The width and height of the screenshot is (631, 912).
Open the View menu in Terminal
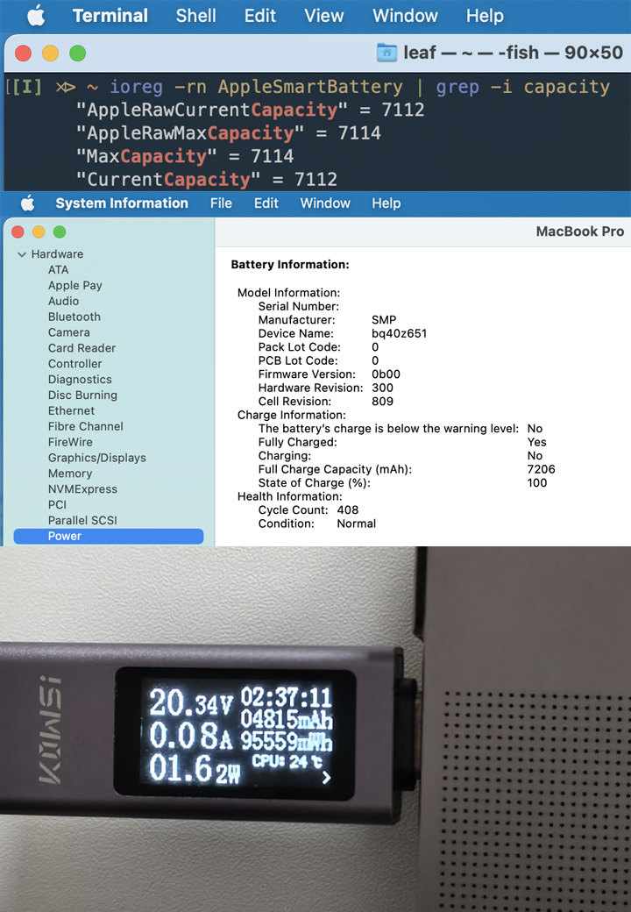[323, 16]
